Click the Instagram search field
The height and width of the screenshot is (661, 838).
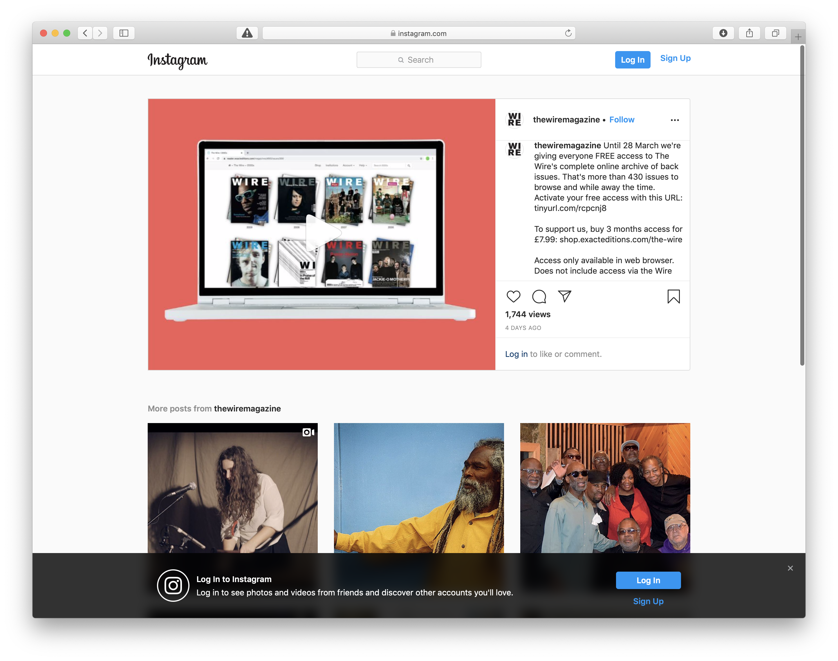pyautogui.click(x=419, y=60)
